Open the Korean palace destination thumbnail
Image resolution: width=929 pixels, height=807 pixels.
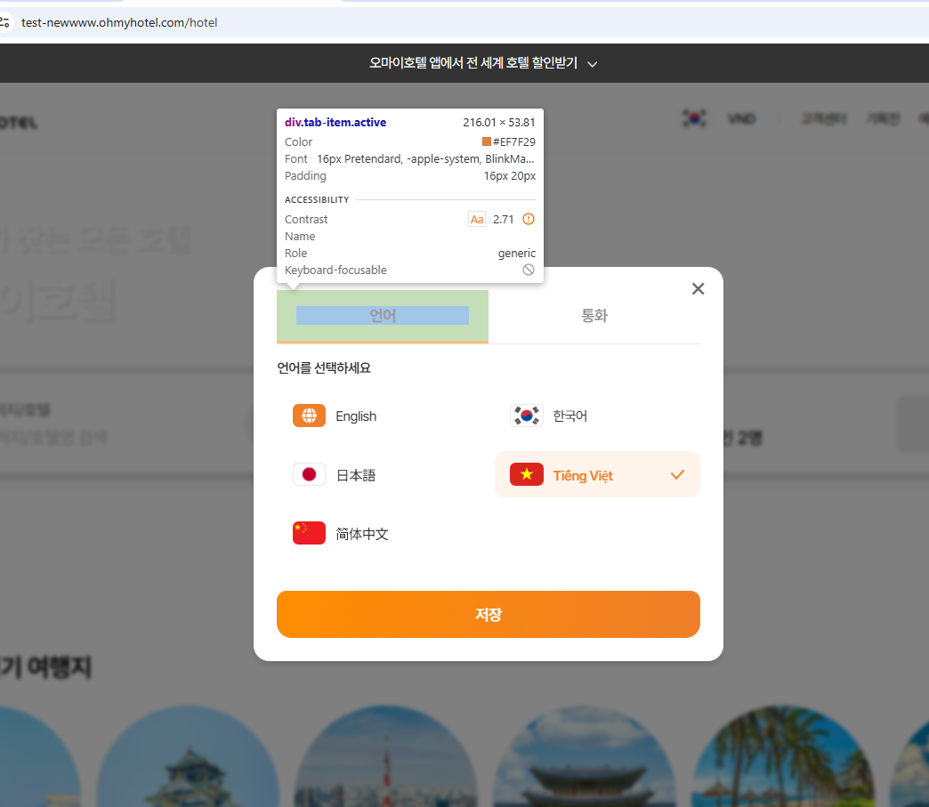coord(584,756)
